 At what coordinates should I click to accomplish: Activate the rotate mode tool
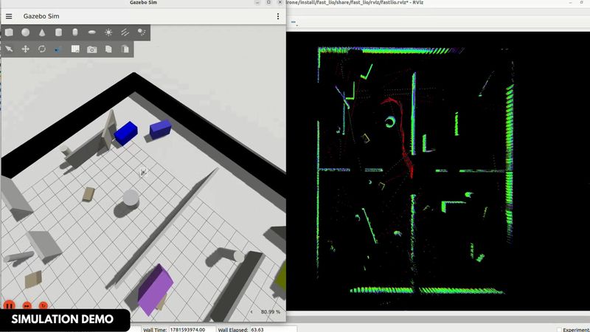tap(42, 49)
